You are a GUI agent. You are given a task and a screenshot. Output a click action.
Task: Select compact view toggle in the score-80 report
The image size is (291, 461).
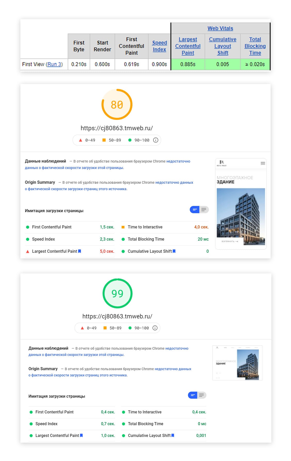(x=195, y=210)
